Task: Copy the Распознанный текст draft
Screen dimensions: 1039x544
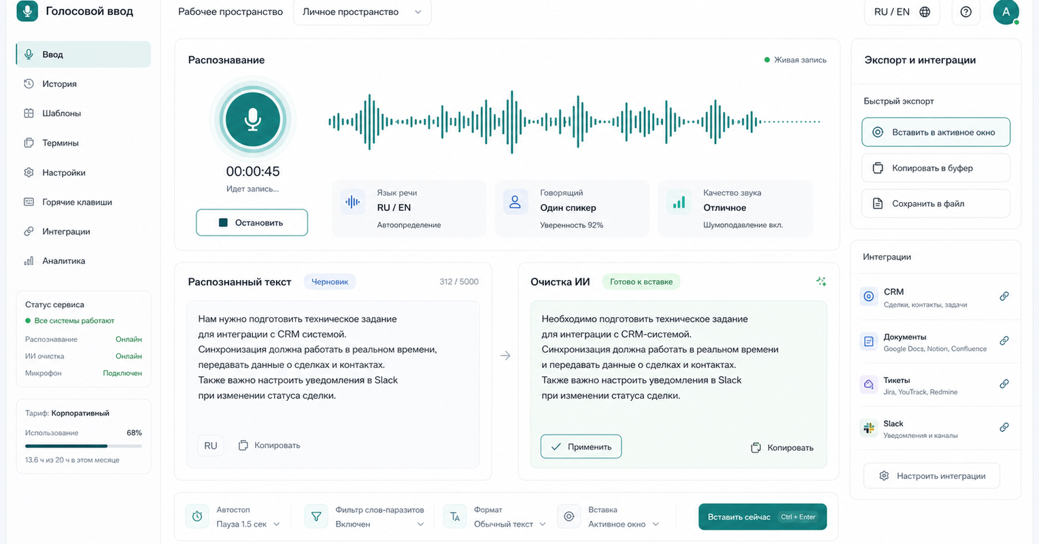Action: (269, 445)
